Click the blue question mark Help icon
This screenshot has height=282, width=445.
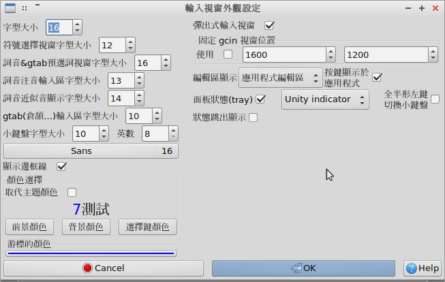point(411,268)
